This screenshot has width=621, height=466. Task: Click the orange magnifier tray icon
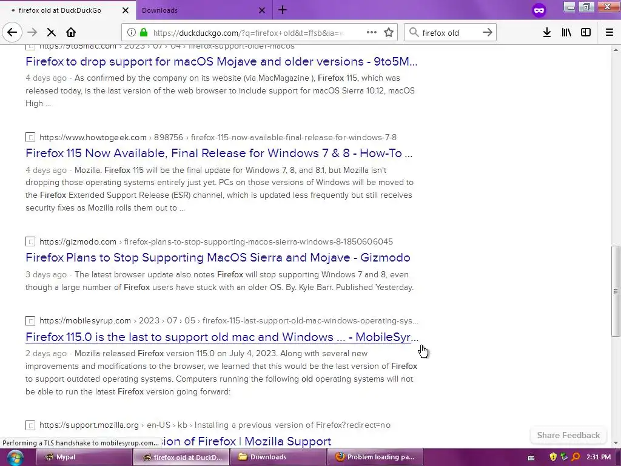point(576,458)
